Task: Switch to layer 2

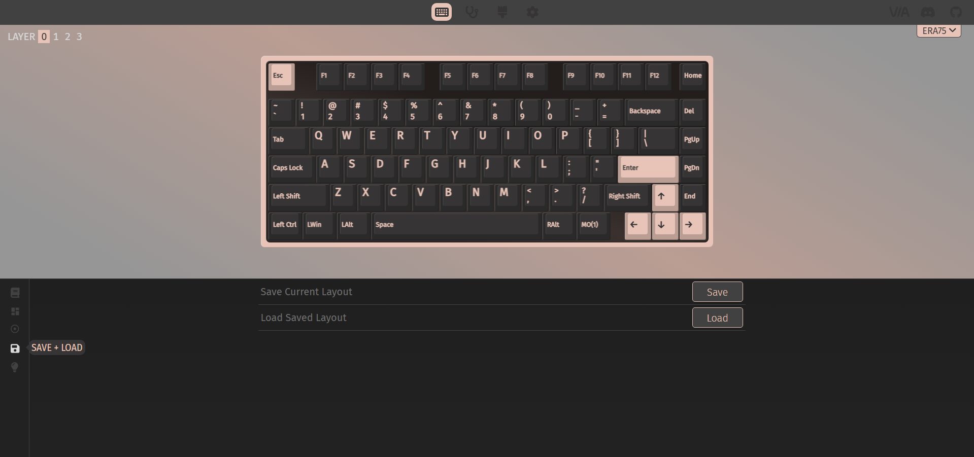Action: (x=68, y=37)
